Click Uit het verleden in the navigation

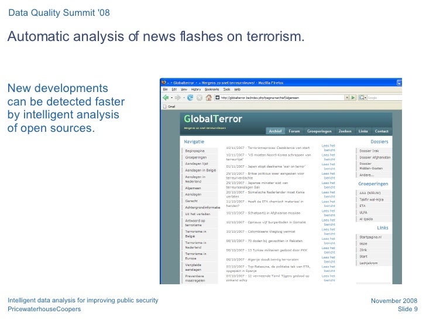(x=200, y=214)
